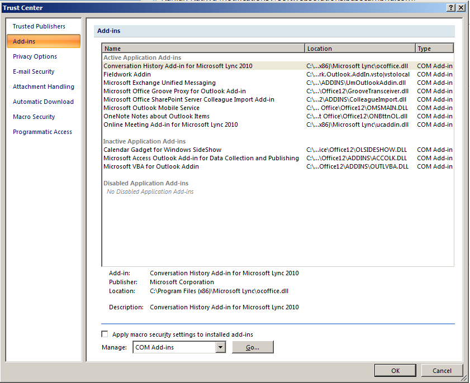Click Active Application Add-ins group heading

[142, 58]
